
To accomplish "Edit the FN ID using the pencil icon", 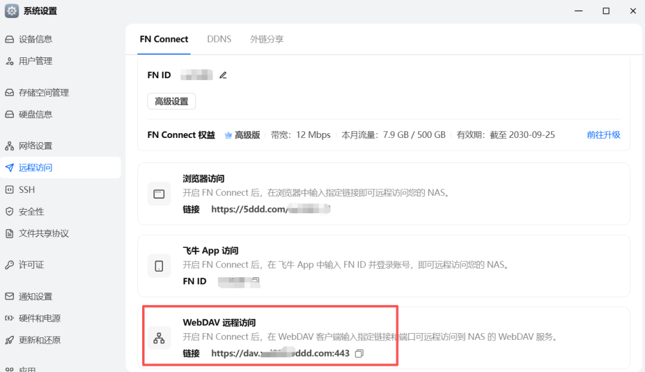I will (223, 75).
